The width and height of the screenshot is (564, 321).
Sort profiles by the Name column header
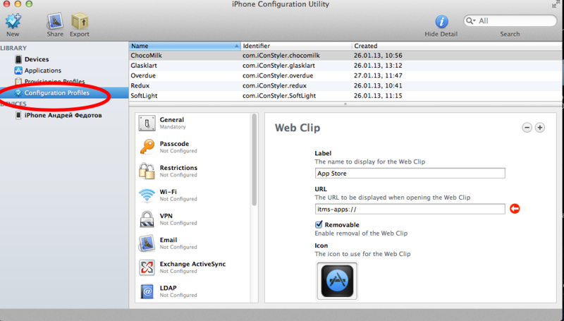tap(185, 46)
